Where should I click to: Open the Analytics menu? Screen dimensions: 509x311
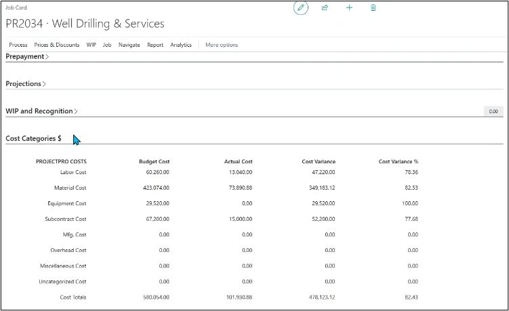(181, 45)
